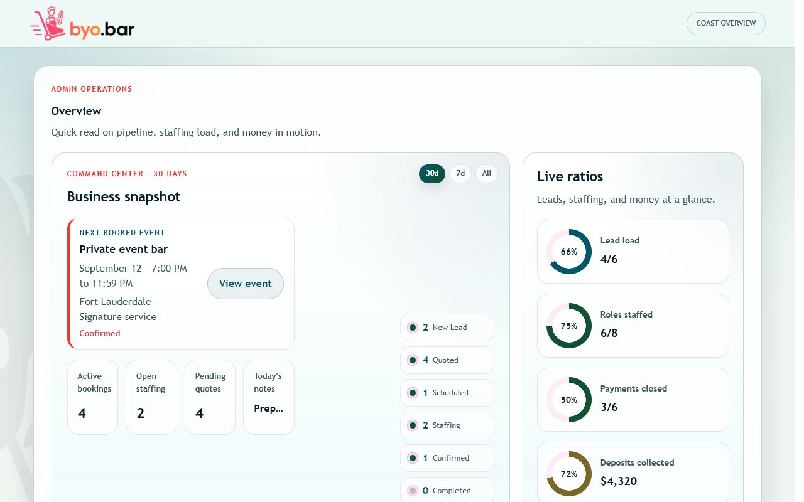Screen dimensions: 804x502
Task: Click the September 12 event time text
Action: click(x=133, y=275)
